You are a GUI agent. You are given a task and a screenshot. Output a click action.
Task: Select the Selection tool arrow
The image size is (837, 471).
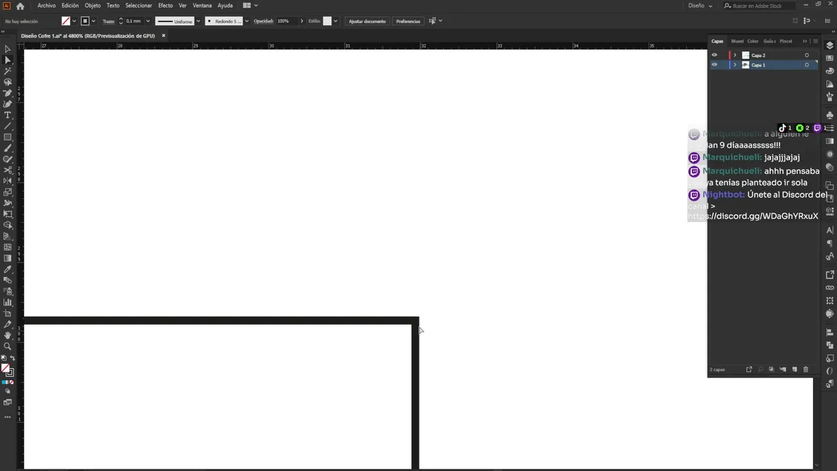tap(8, 49)
